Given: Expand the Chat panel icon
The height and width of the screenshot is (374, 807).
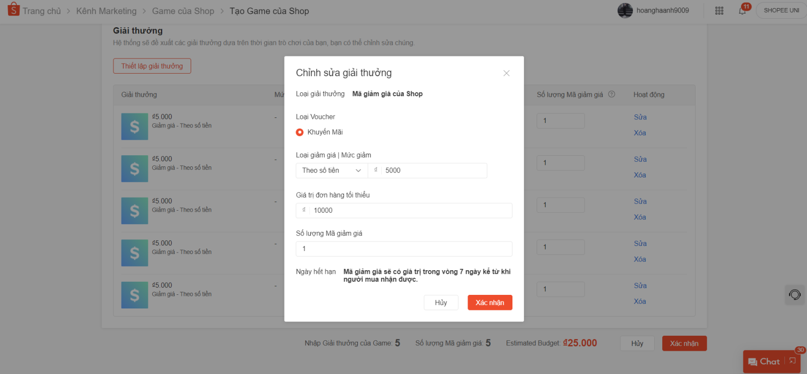Looking at the screenshot, I should (x=792, y=361).
